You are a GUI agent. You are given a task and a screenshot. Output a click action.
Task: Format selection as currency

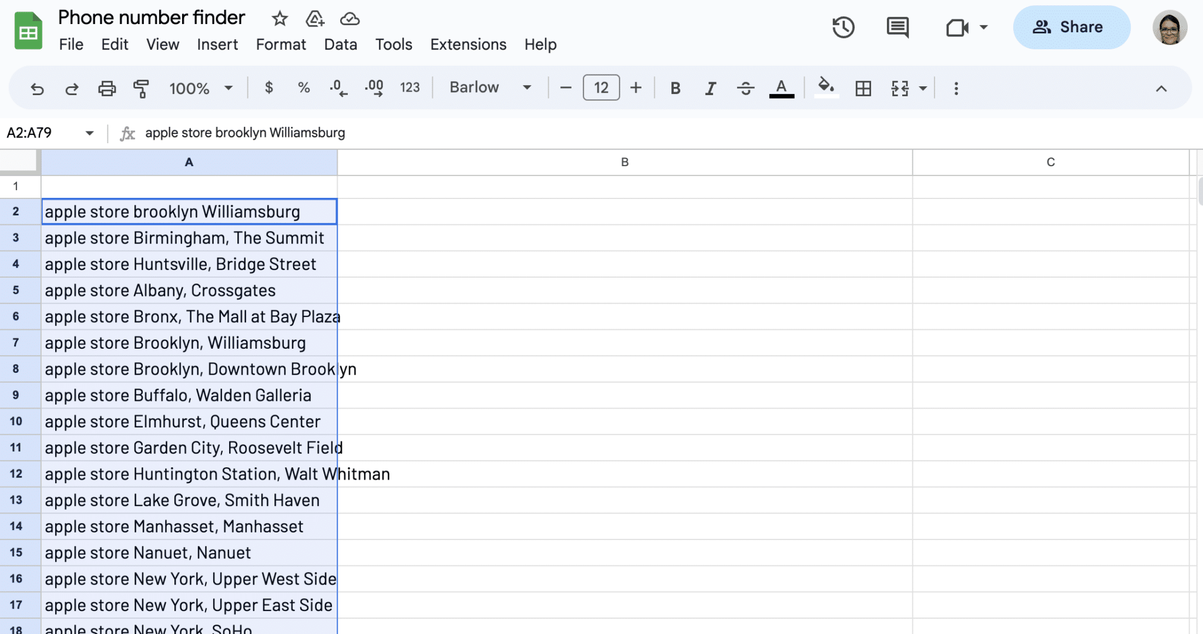[x=269, y=88]
